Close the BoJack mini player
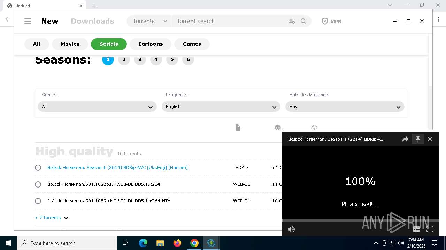The width and height of the screenshot is (446, 250). pyautogui.click(x=430, y=139)
